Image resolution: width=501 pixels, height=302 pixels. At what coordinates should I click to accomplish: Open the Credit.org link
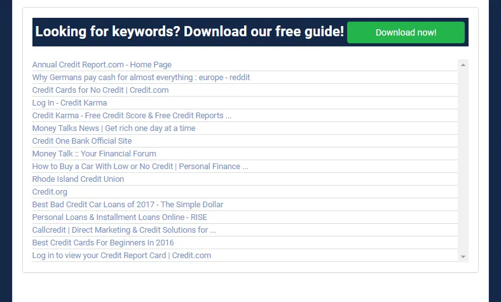[50, 192]
